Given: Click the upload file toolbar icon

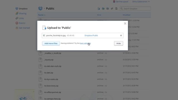Looking at the screenshot, I should (99, 9).
